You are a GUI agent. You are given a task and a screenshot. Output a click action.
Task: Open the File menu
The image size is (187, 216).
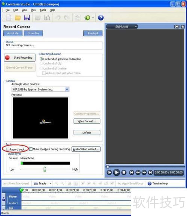pyautogui.click(x=7, y=10)
